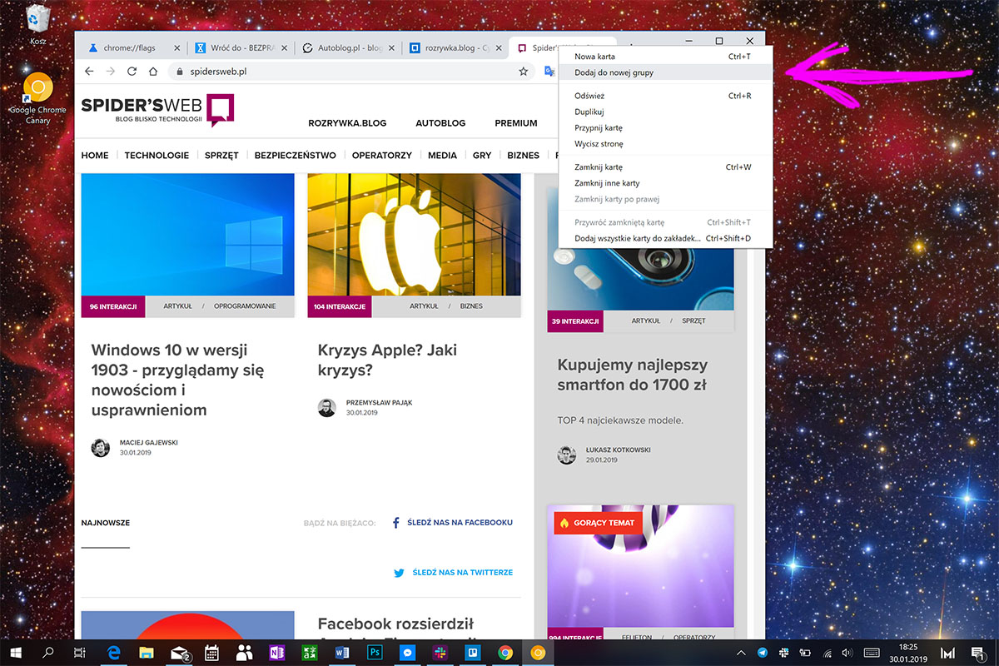Image resolution: width=999 pixels, height=666 pixels.
Task: Open GRY navigation section
Action: click(482, 155)
